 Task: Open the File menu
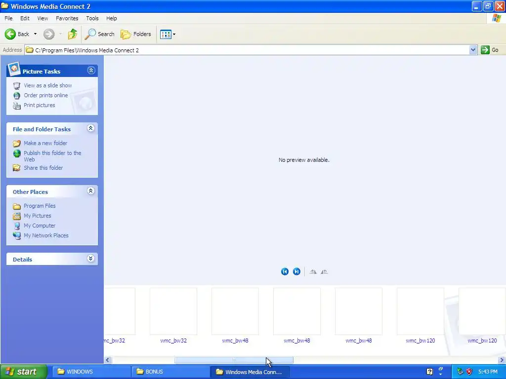click(8, 18)
